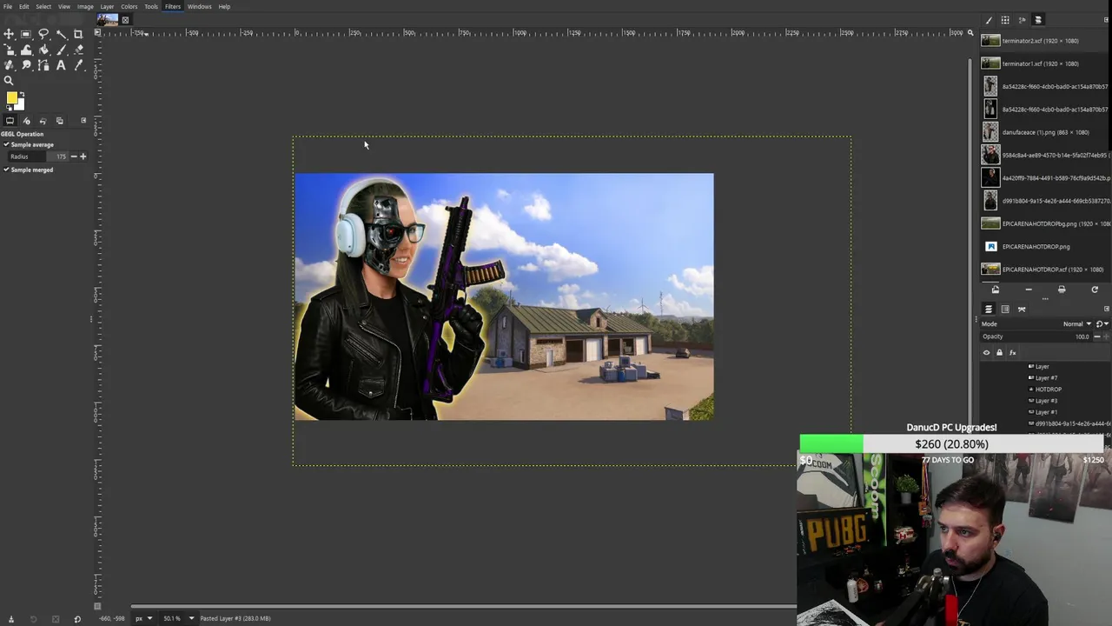Click the zoom-to-fit icon at top-right of canvas
The height and width of the screenshot is (626, 1112).
click(x=970, y=33)
